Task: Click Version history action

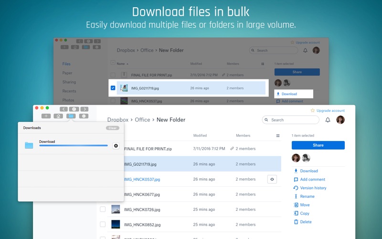Action: click(x=310, y=188)
